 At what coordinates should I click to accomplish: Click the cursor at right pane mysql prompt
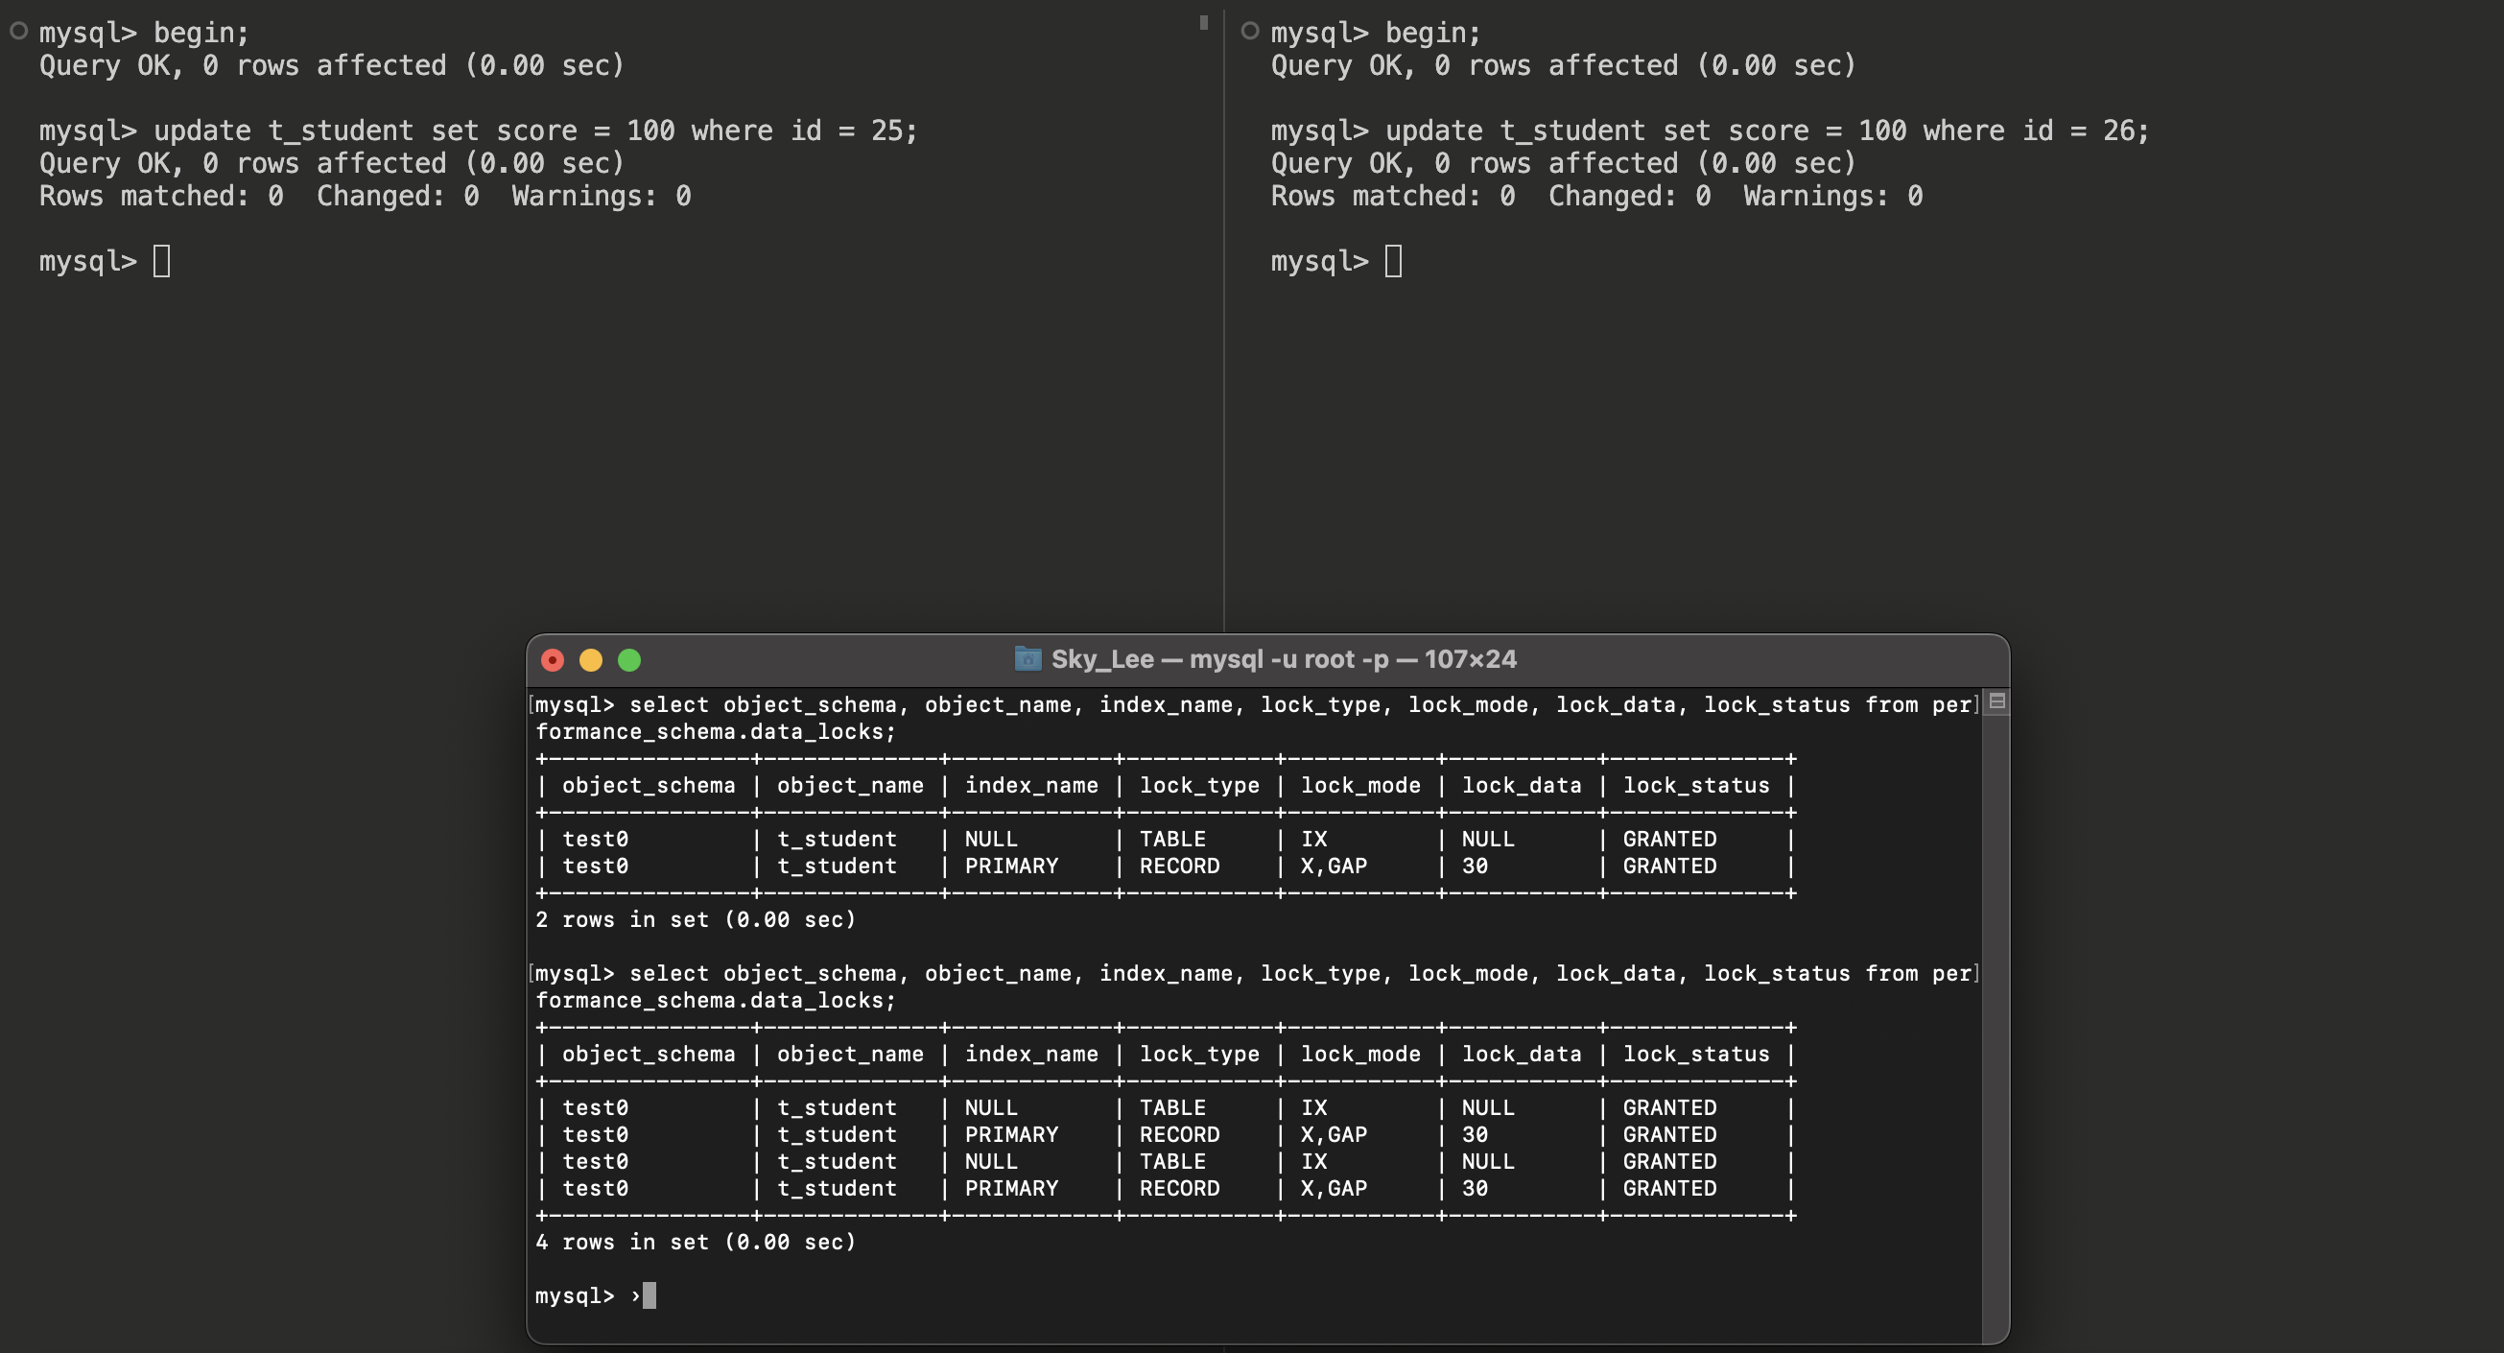coord(1393,261)
